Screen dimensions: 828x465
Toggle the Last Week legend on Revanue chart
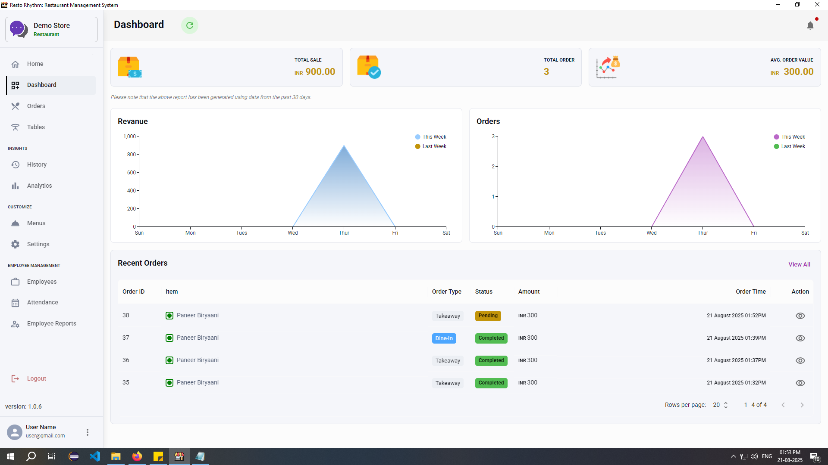point(430,146)
